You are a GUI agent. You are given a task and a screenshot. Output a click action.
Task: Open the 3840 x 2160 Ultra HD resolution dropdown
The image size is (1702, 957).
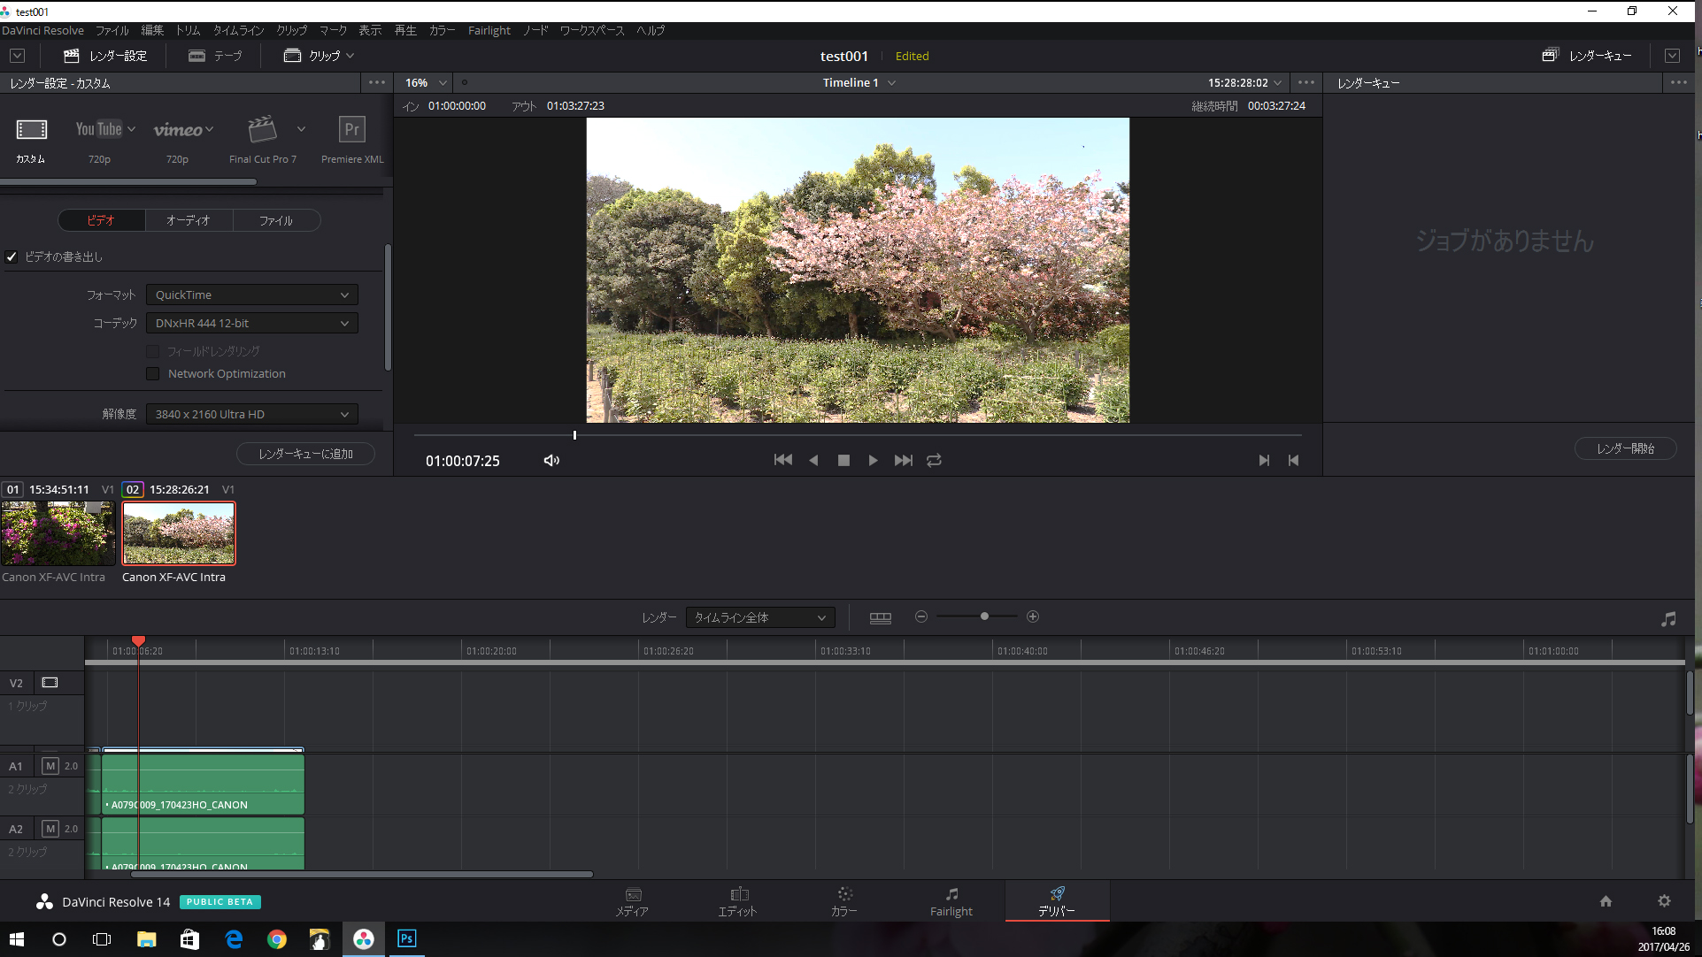[251, 414]
